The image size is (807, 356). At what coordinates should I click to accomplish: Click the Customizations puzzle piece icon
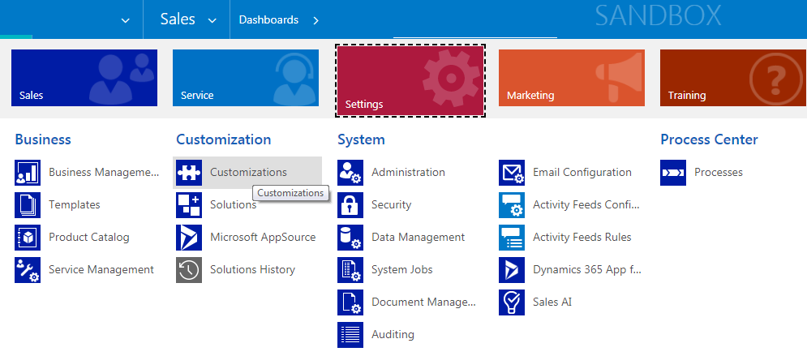click(189, 173)
